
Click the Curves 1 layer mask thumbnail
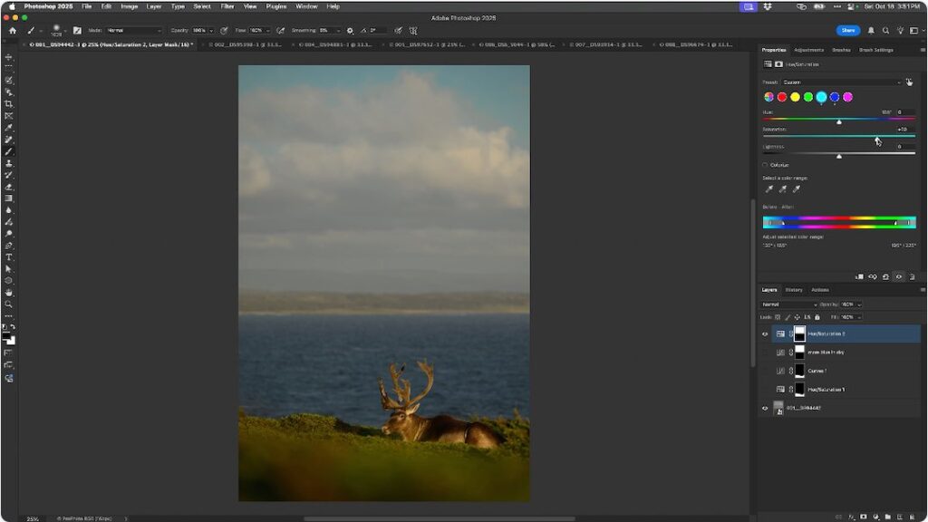(799, 371)
